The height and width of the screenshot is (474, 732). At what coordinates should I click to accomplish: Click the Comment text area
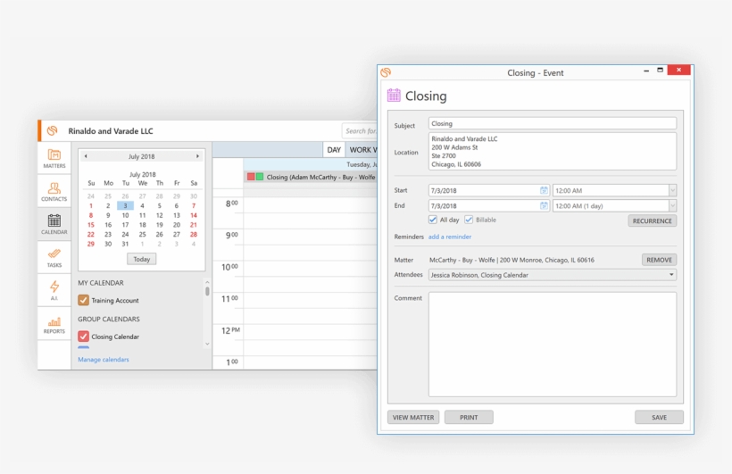tap(553, 345)
